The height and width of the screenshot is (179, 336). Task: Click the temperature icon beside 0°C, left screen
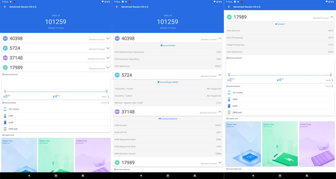pyautogui.click(x=4, y=97)
